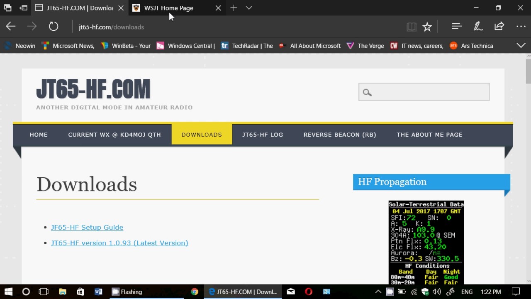Open the Share icon
Image resolution: width=531 pixels, height=299 pixels.
pyautogui.click(x=499, y=27)
